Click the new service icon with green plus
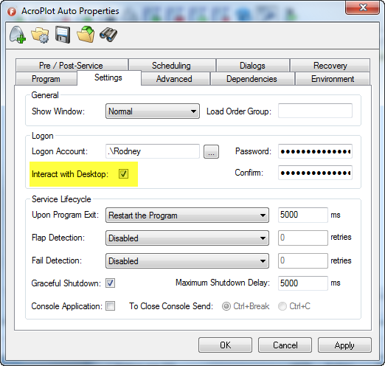This screenshot has height=366, width=385. click(17, 35)
